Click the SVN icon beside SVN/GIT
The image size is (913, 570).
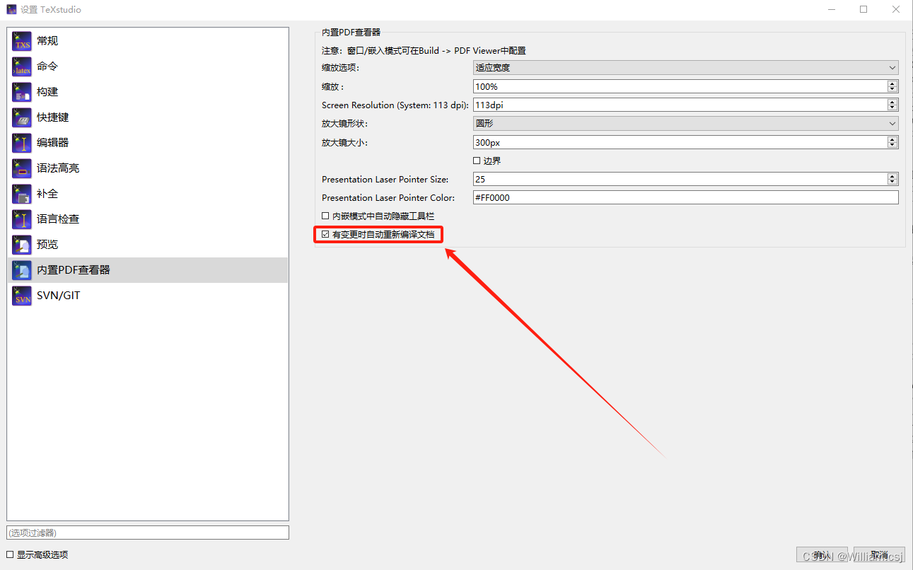tap(22, 296)
